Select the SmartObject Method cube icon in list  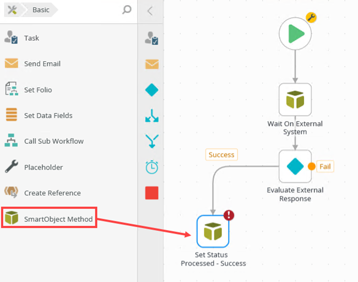tap(12, 218)
